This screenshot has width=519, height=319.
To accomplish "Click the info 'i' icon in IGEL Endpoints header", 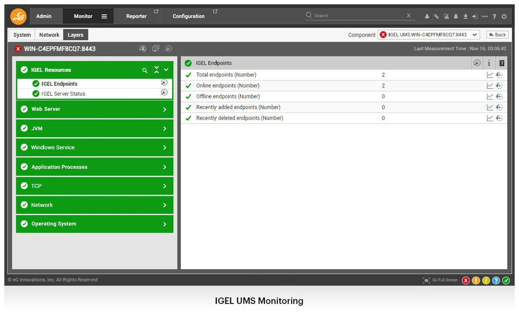I will [x=489, y=63].
